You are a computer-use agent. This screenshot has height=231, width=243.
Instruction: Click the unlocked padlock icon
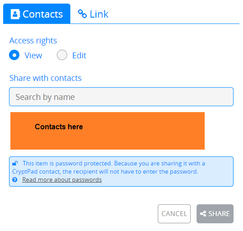tap(15, 163)
